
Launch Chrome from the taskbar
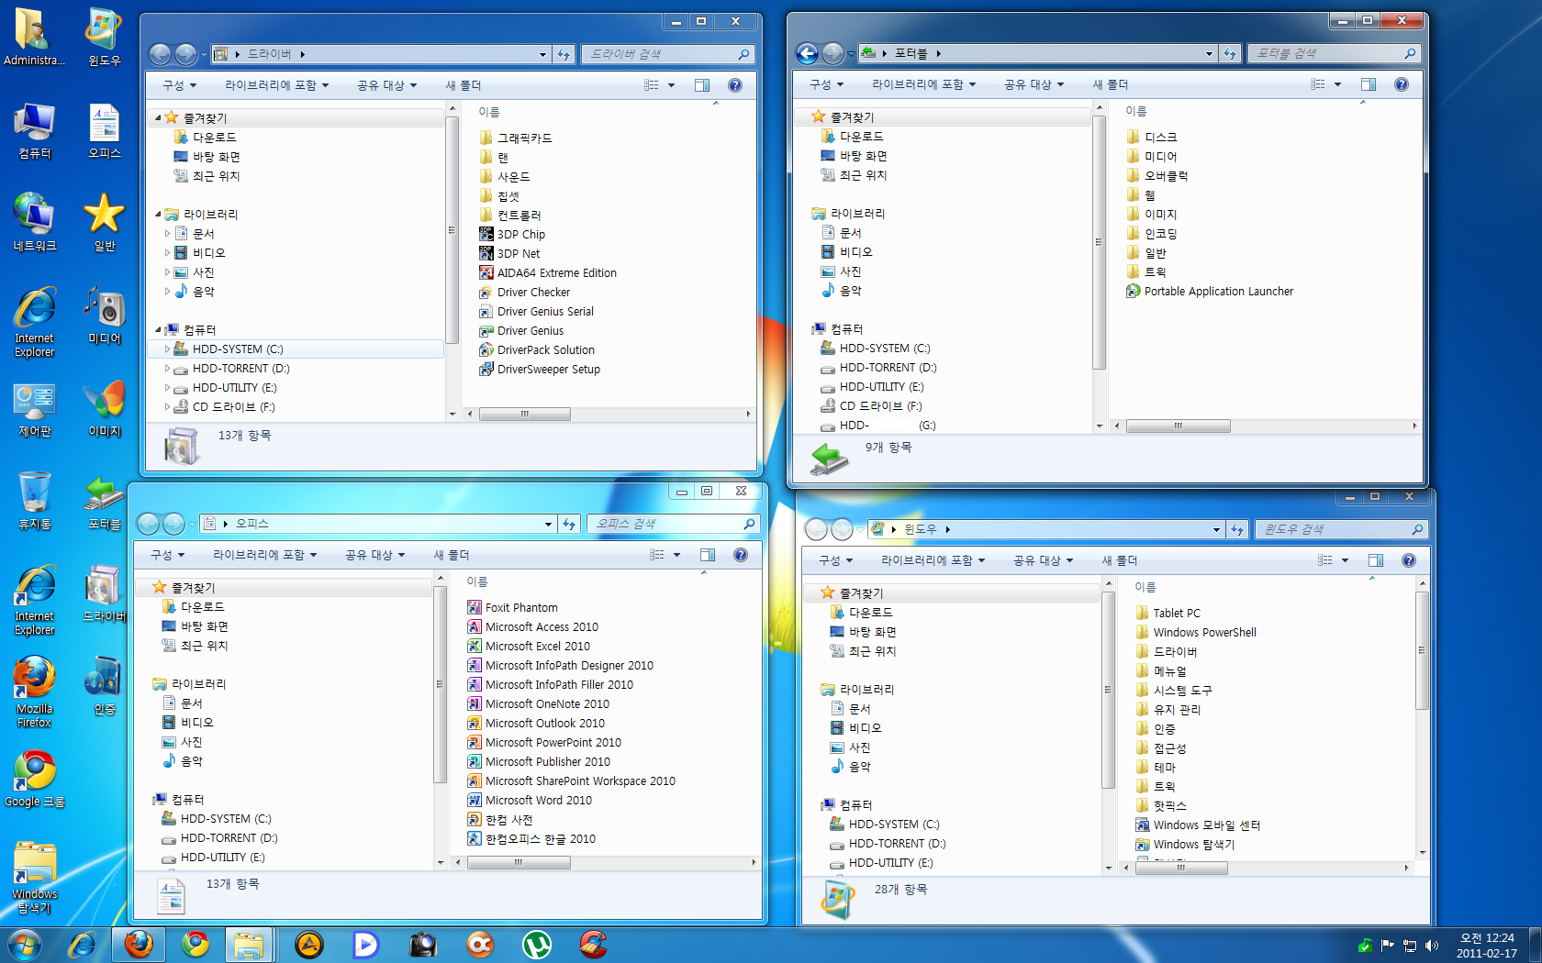195,944
